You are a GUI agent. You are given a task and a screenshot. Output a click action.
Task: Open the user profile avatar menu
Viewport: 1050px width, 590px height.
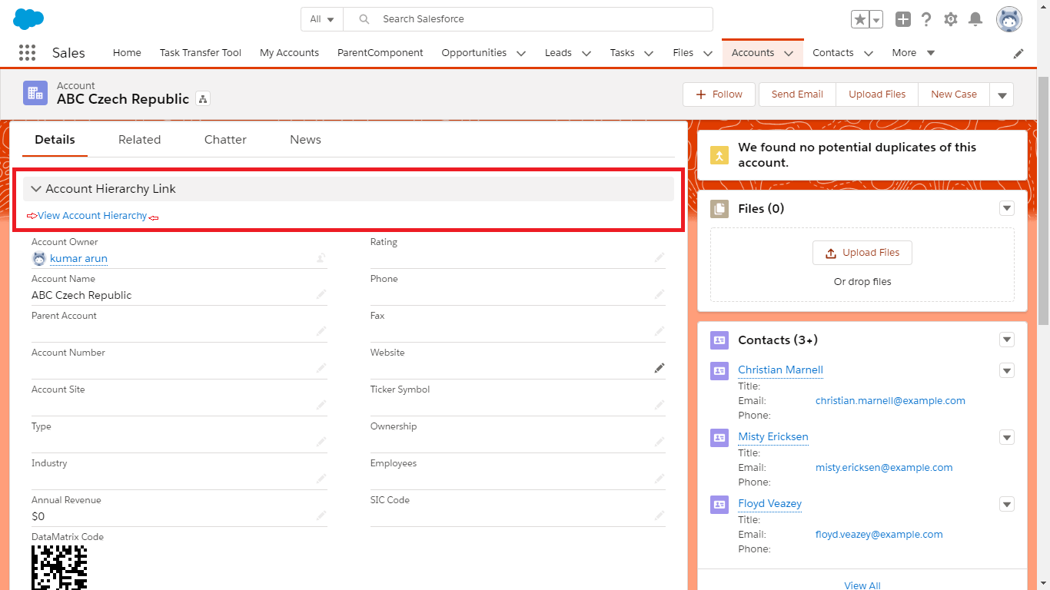pyautogui.click(x=1009, y=19)
